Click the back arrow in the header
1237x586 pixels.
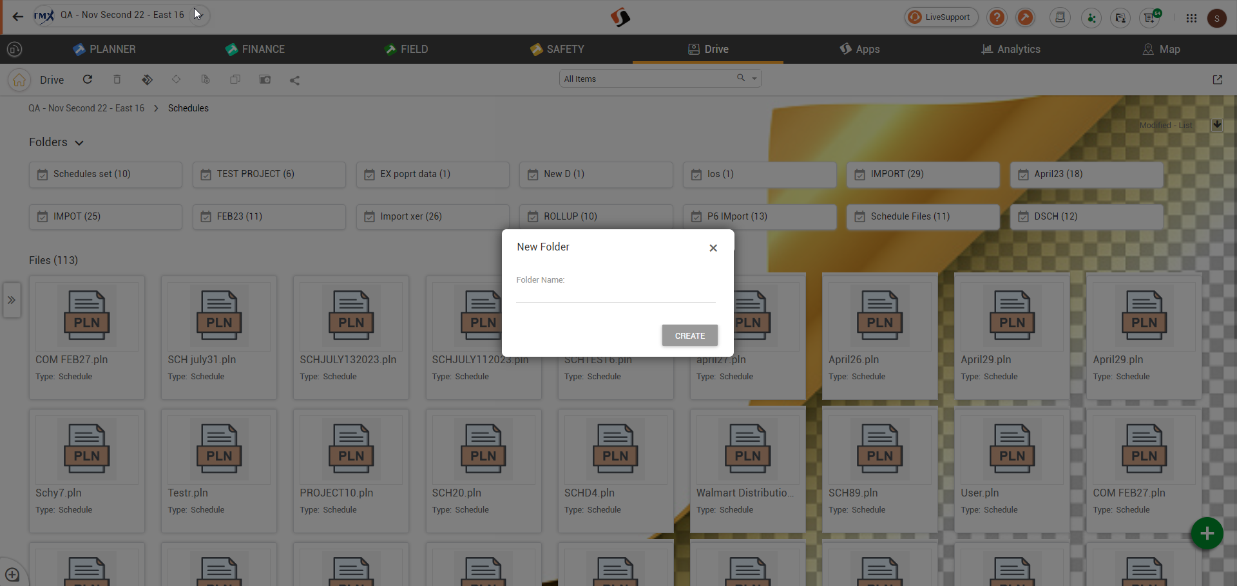coord(18,17)
